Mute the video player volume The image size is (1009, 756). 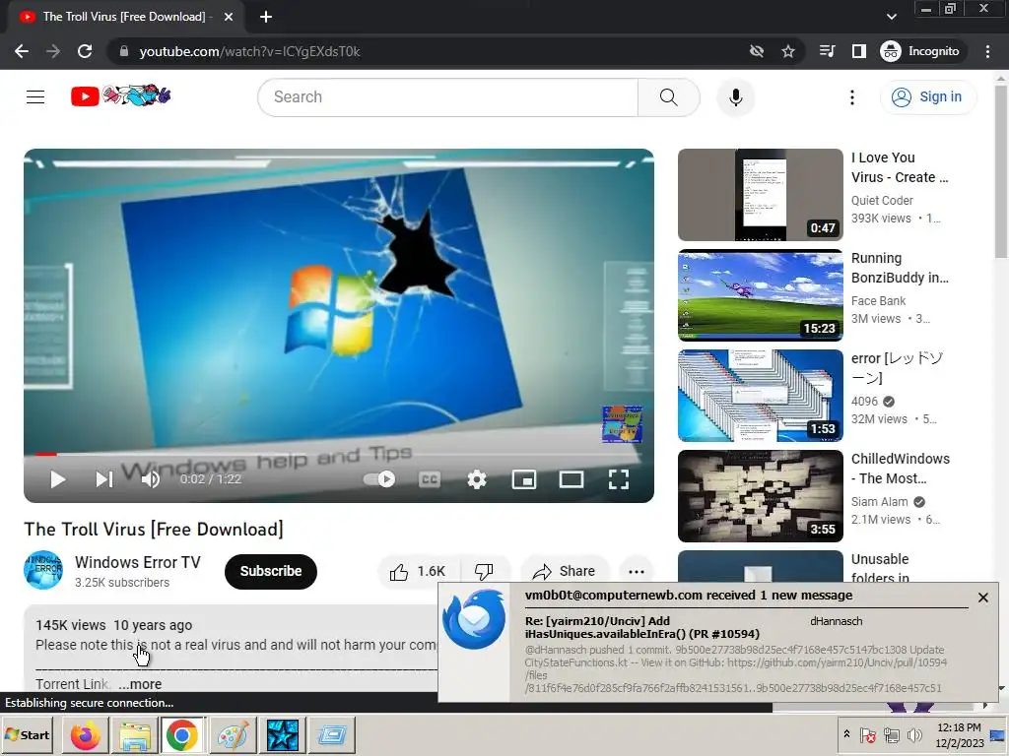point(151,479)
